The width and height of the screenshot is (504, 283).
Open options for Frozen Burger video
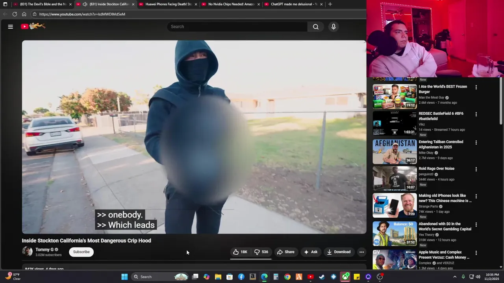coord(476,87)
